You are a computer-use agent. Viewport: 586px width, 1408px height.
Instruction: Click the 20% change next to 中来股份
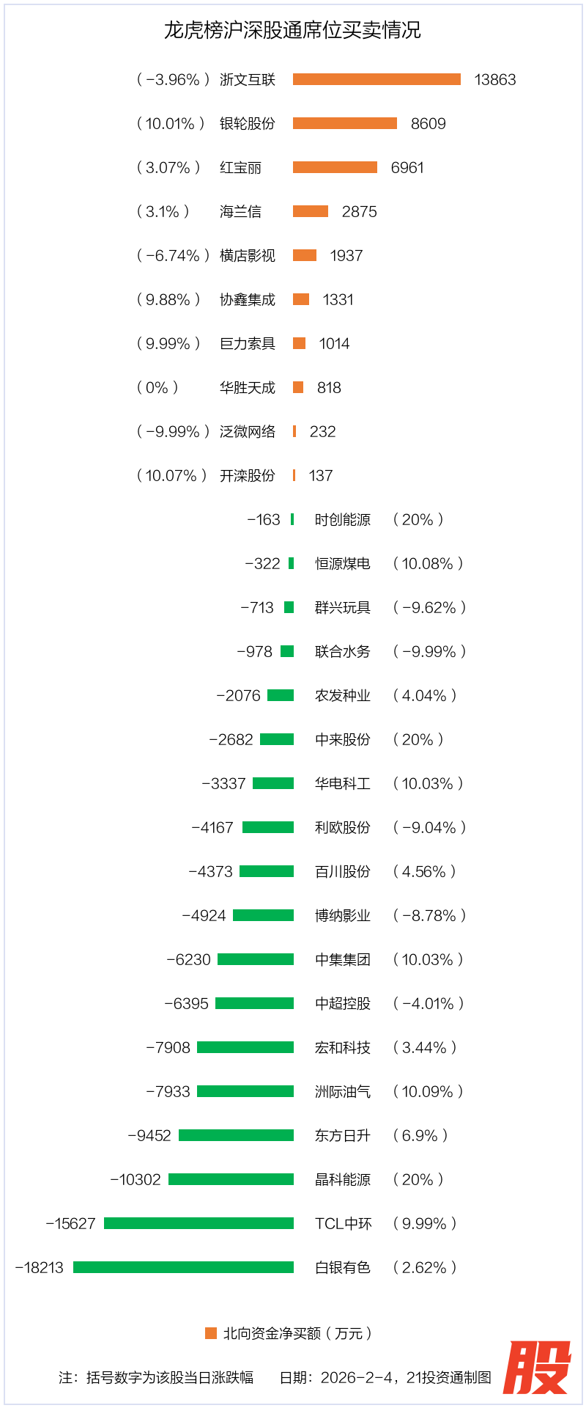[418, 739]
